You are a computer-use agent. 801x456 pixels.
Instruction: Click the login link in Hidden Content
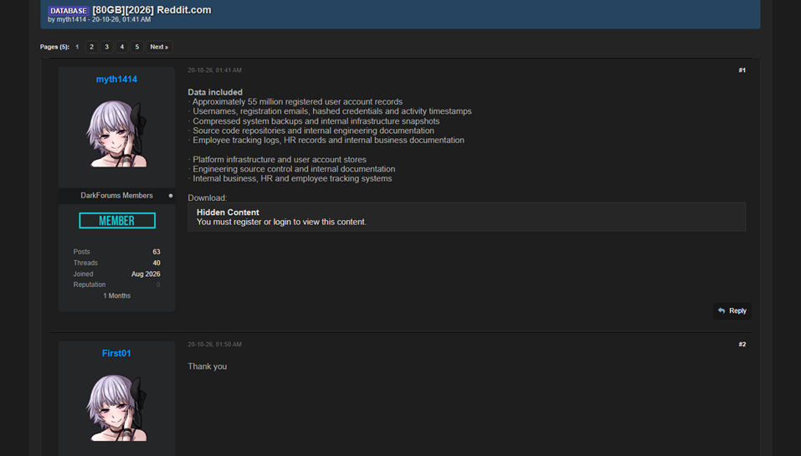tap(282, 222)
